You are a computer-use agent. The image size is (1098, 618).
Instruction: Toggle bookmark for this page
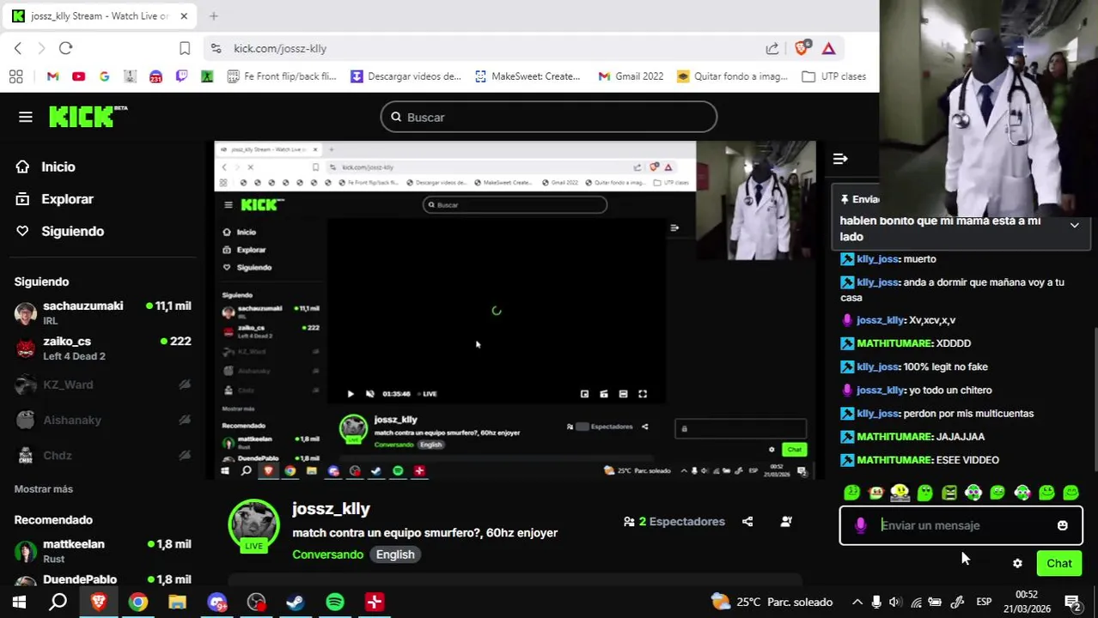(184, 48)
